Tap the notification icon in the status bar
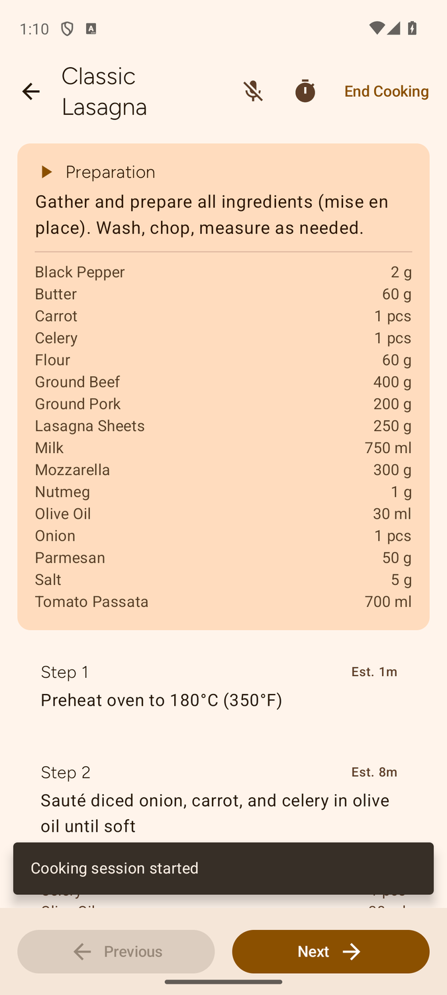 (91, 29)
